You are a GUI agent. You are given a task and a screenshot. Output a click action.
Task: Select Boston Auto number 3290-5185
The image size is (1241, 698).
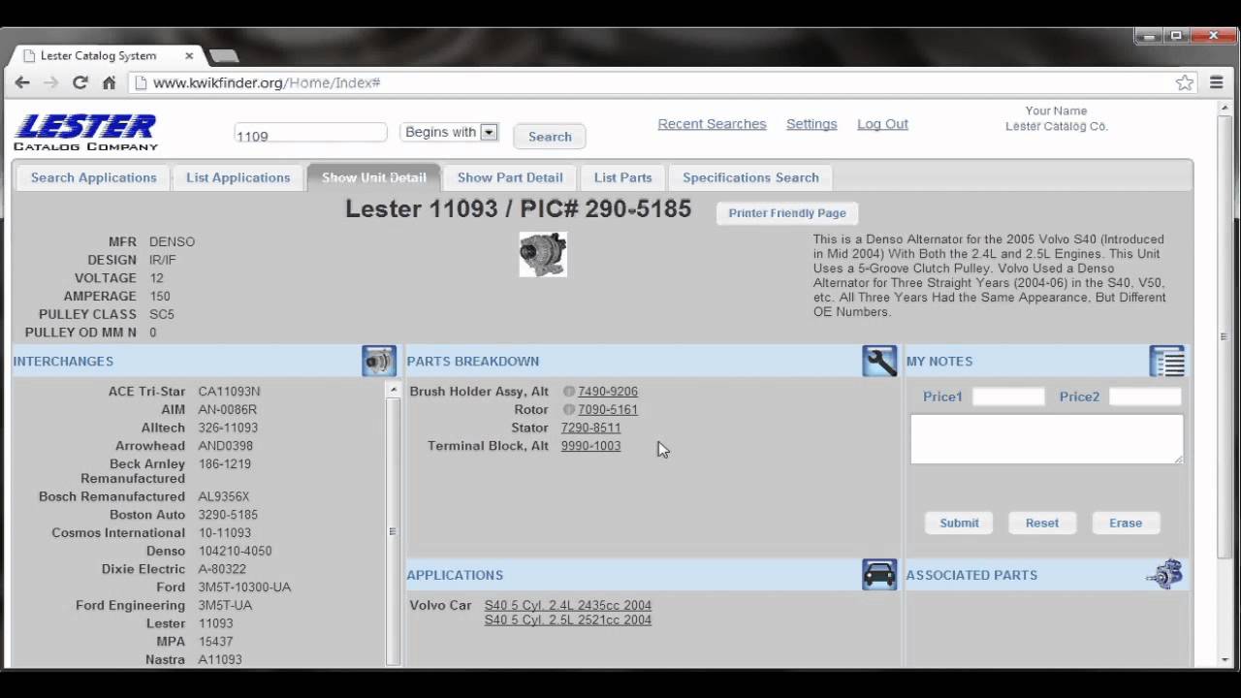click(228, 515)
